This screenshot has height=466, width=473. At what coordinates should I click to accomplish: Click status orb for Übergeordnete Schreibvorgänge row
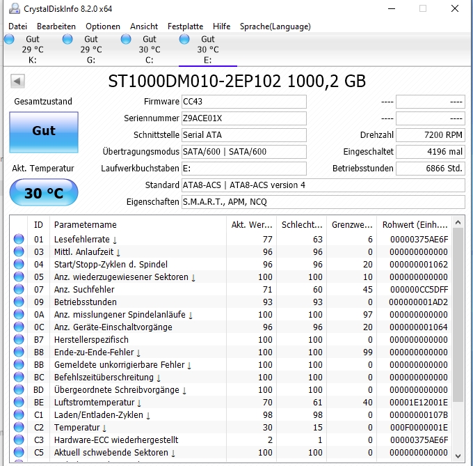point(19,389)
